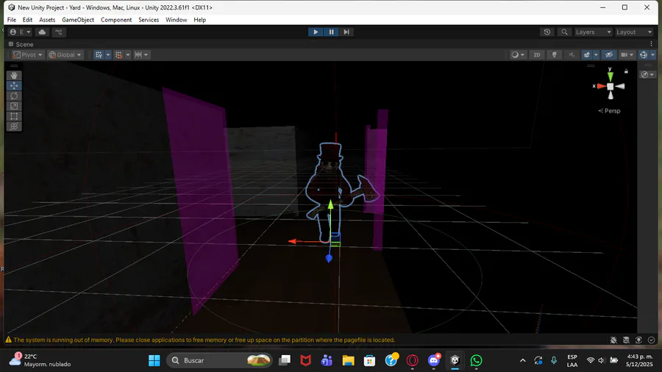Click the checkmark activity icon in status bar
Viewport: 662px width, 372px height.
click(652, 340)
